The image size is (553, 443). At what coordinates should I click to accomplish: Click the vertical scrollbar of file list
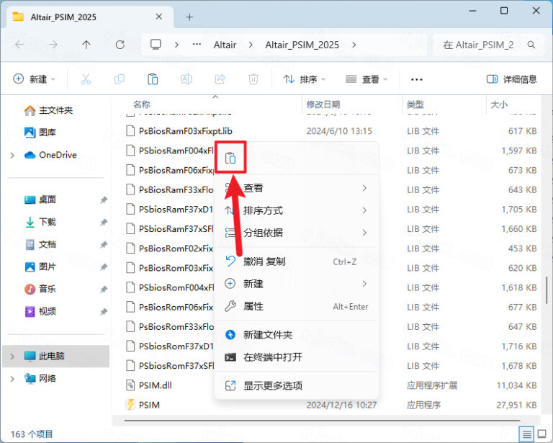(547, 284)
